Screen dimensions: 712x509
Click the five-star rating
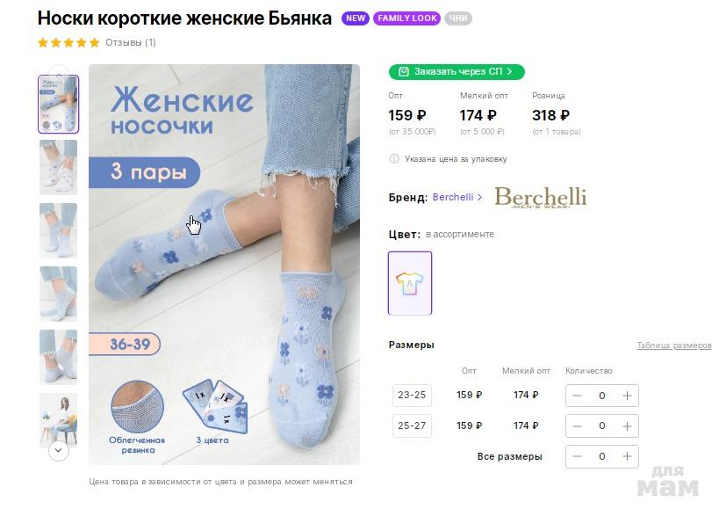68,42
